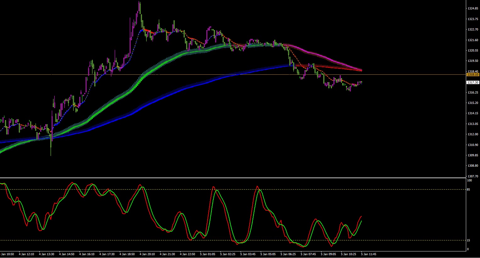Click the 5 Jan 10:25 time label
480x258 pixels.
coord(349,254)
